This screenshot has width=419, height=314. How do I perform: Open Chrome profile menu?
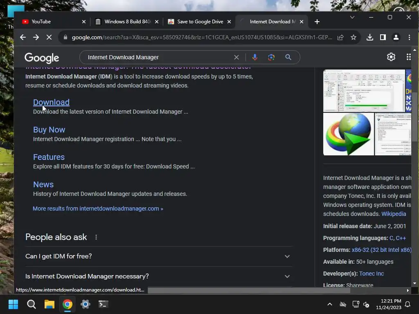tap(396, 37)
